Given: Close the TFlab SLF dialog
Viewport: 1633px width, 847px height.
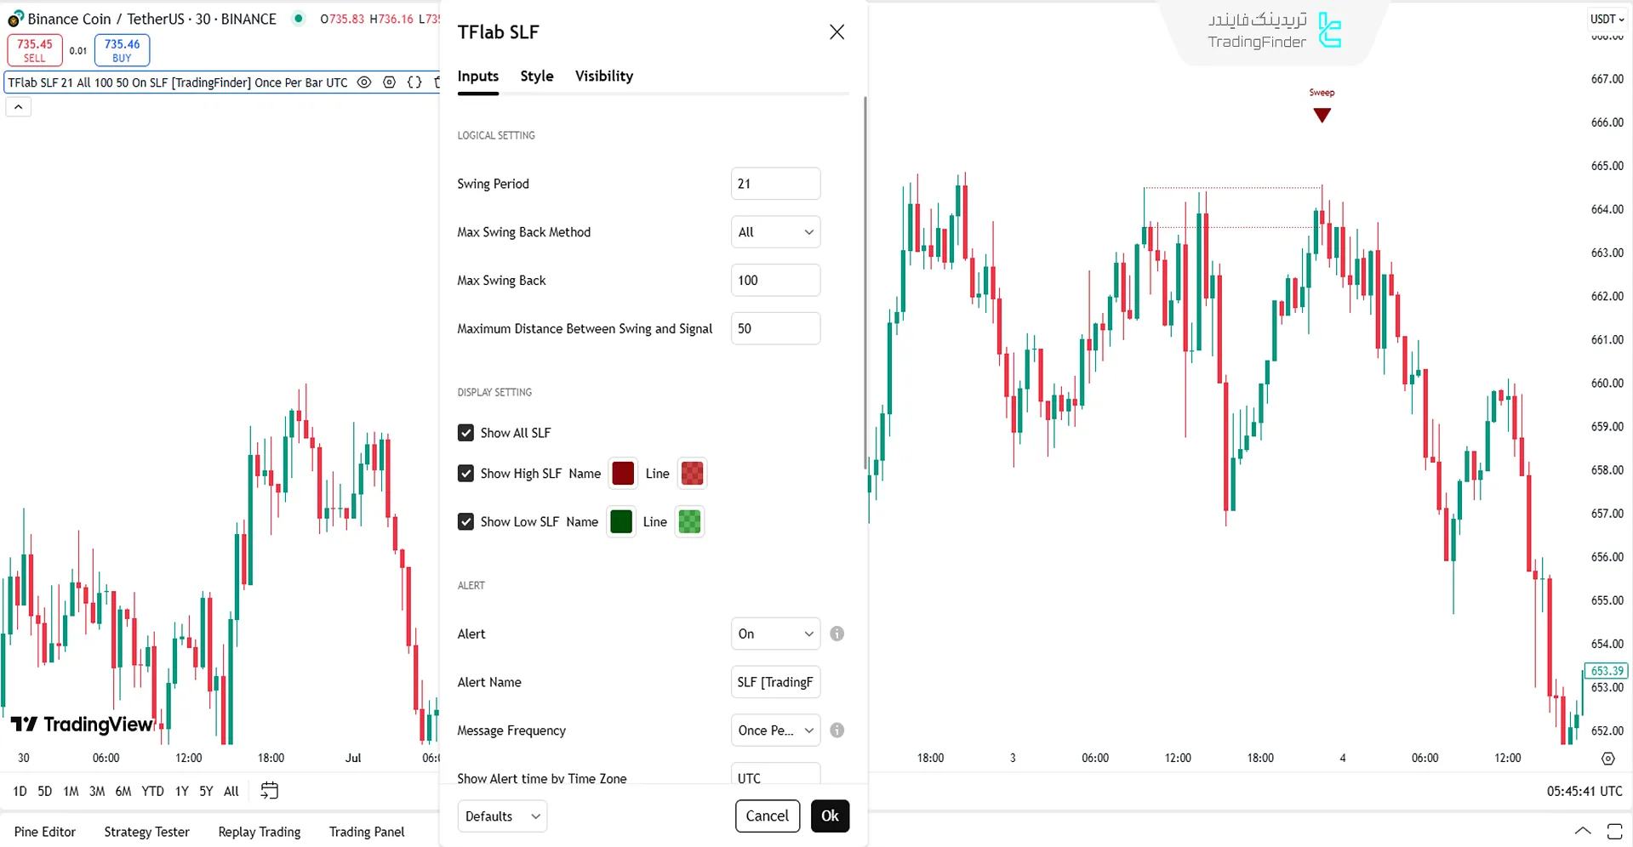Looking at the screenshot, I should 837,32.
